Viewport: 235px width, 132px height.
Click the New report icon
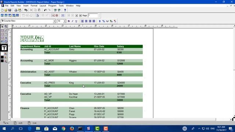point(2,10)
